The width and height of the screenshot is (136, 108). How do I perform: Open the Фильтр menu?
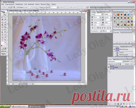pyautogui.click(x=37, y=4)
